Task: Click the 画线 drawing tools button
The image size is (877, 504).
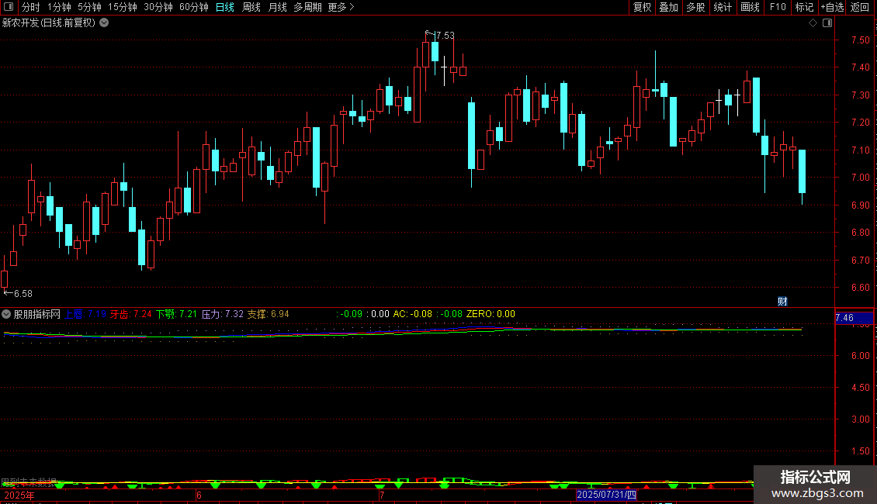Action: (750, 7)
